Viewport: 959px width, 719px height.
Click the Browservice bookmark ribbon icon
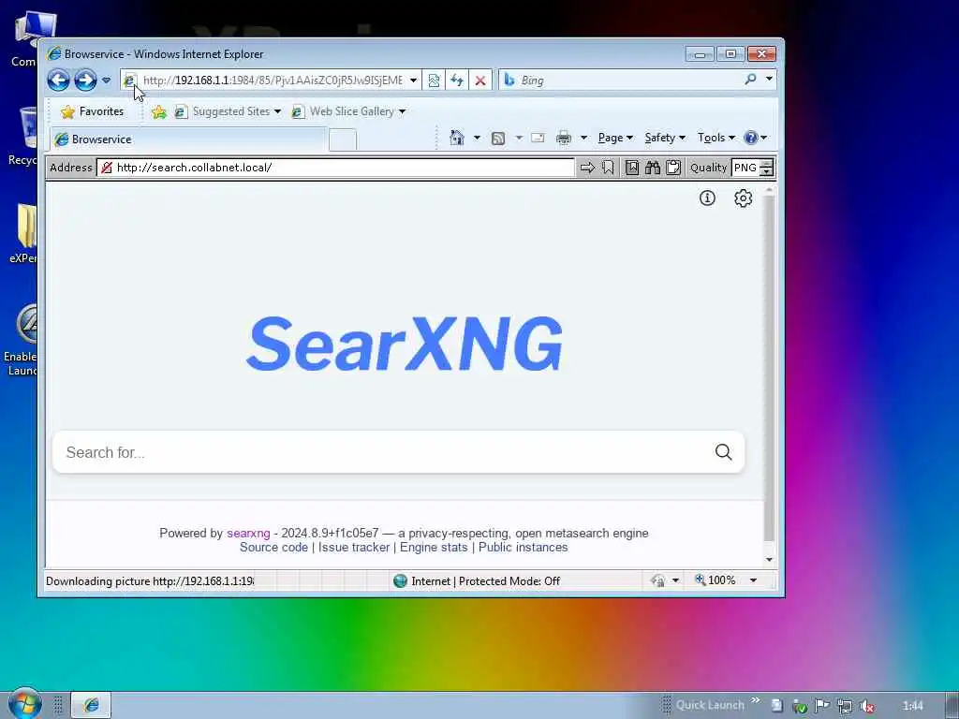pyautogui.click(x=608, y=168)
